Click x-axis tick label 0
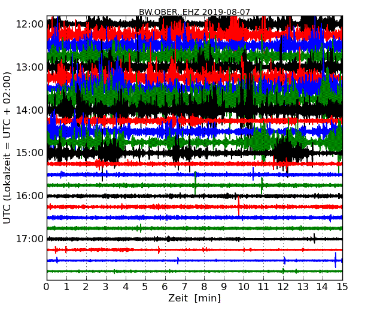Image resolution: width=389 pixels, height=311 pixels. click(47, 286)
